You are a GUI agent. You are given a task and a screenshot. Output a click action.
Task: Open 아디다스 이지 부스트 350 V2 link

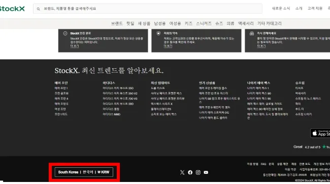tap(120, 94)
